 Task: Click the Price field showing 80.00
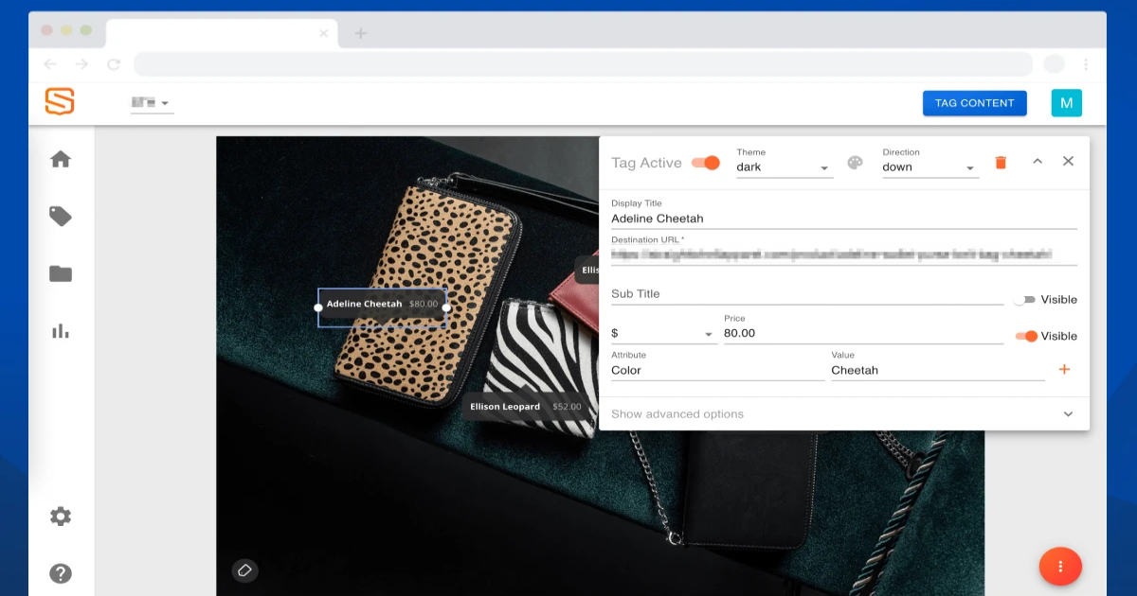[863, 334]
